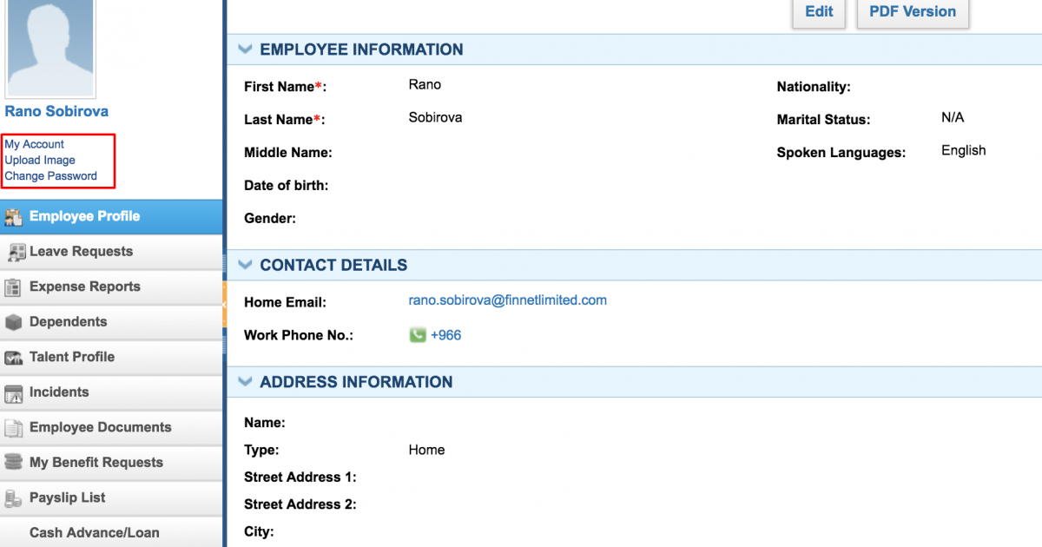Click the Dependents cube icon
This screenshot has height=547, width=1042.
point(13,322)
